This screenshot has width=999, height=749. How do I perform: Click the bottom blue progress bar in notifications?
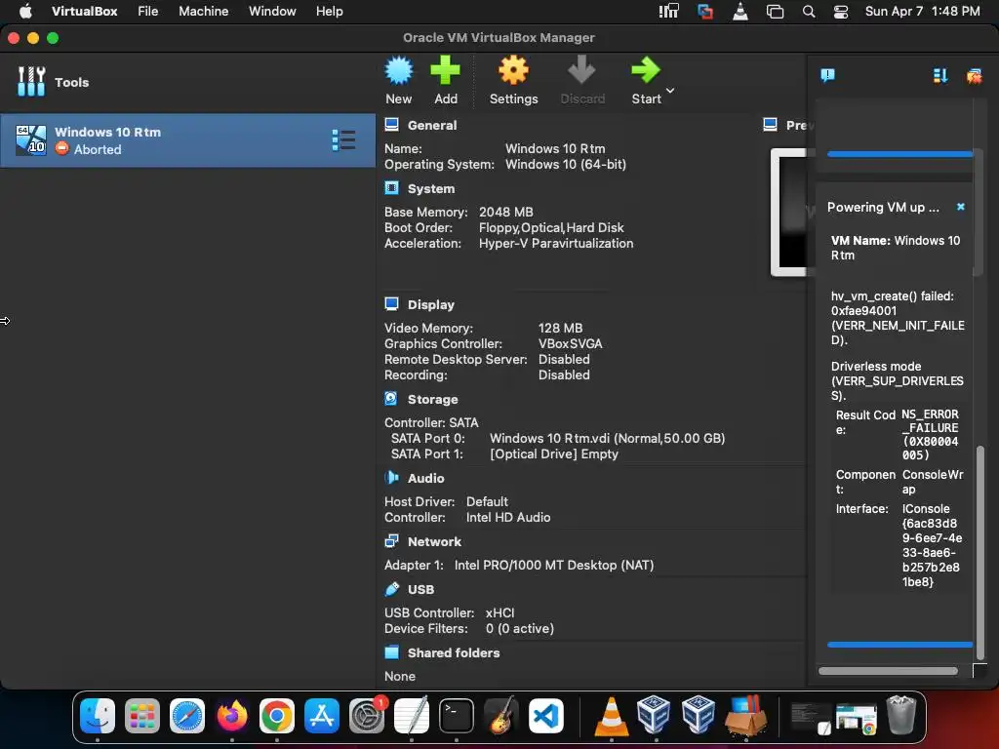(x=899, y=645)
